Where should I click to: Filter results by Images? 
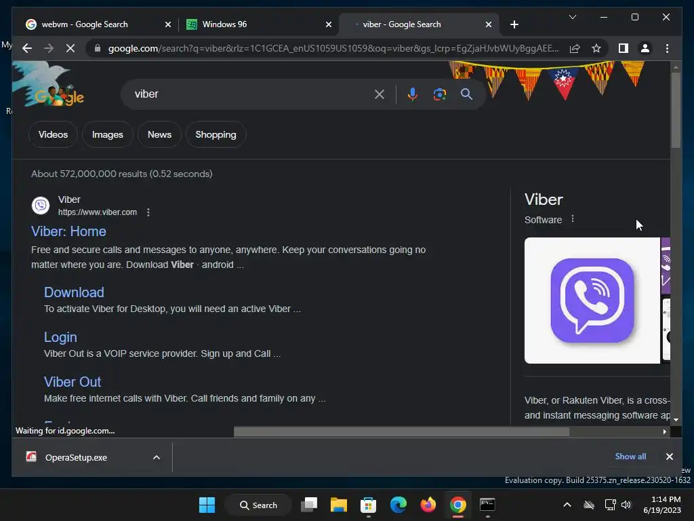pos(108,134)
